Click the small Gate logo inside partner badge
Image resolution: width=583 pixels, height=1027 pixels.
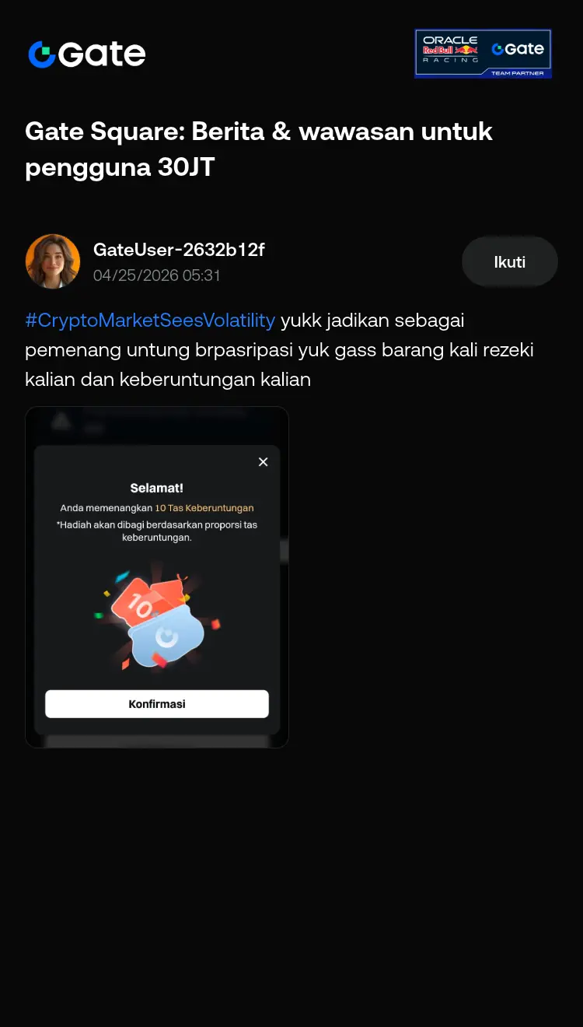coord(518,49)
